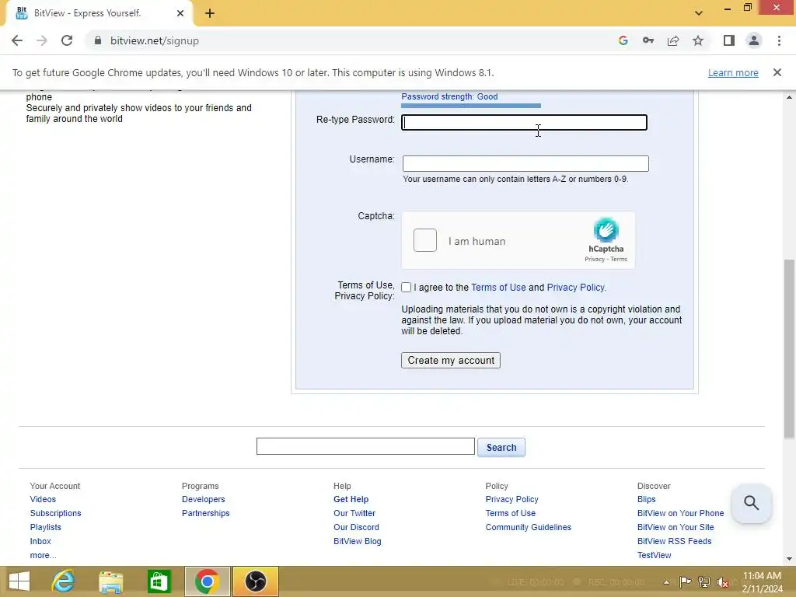Image resolution: width=796 pixels, height=597 pixels.
Task: Open Inbox footer link
Action: [x=40, y=541]
